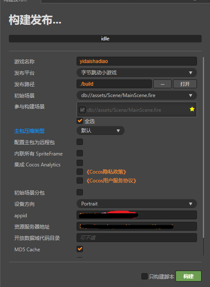The image size is (210, 287).
Task: Open the 字节跳动小游戏 platform dropdown
Action: [137, 73]
